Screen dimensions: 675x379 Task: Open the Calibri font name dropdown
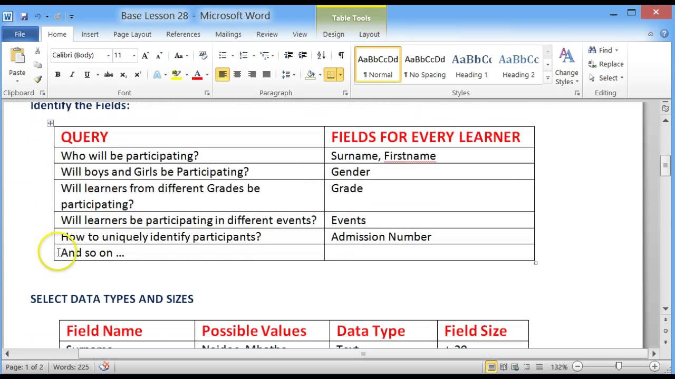[108, 55]
